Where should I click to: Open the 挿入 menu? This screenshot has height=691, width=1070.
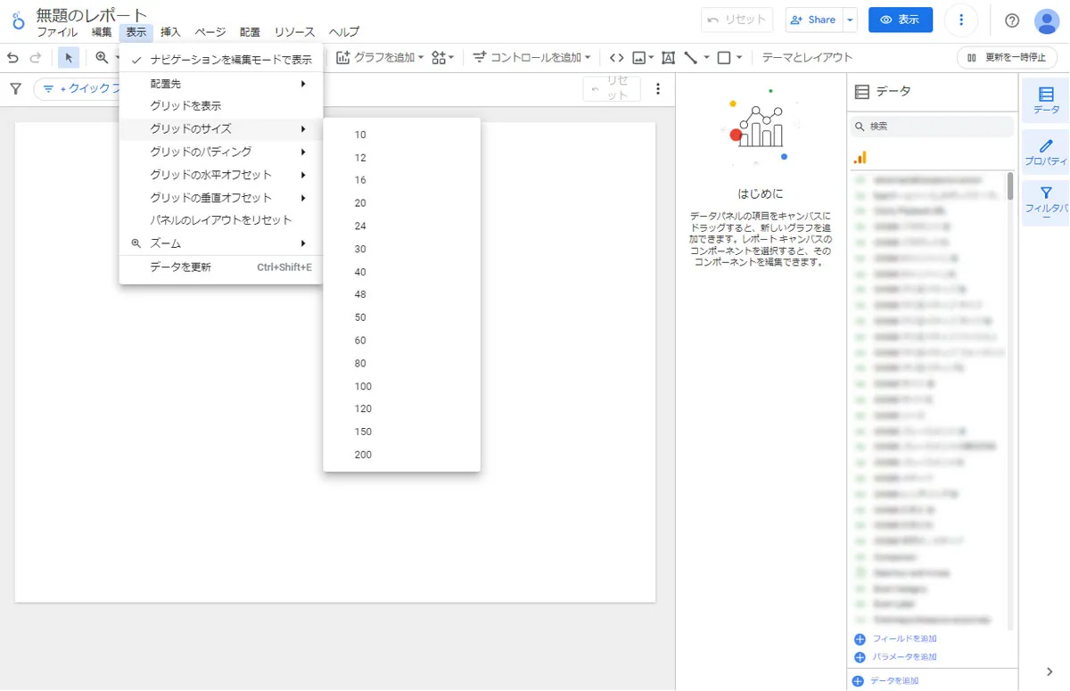click(x=170, y=32)
